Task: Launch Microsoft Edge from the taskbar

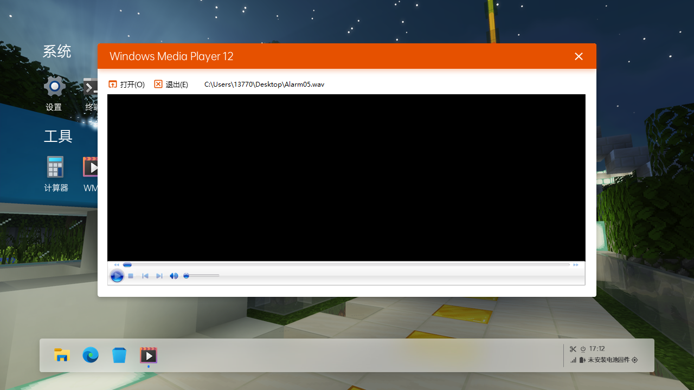Action: (x=91, y=355)
